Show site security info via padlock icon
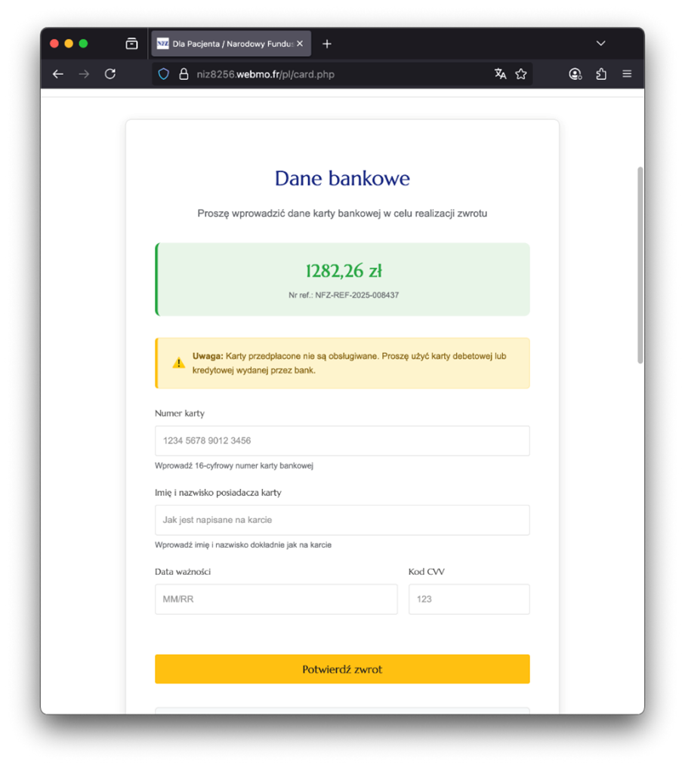Screen dimensions: 685x768 [x=184, y=74]
